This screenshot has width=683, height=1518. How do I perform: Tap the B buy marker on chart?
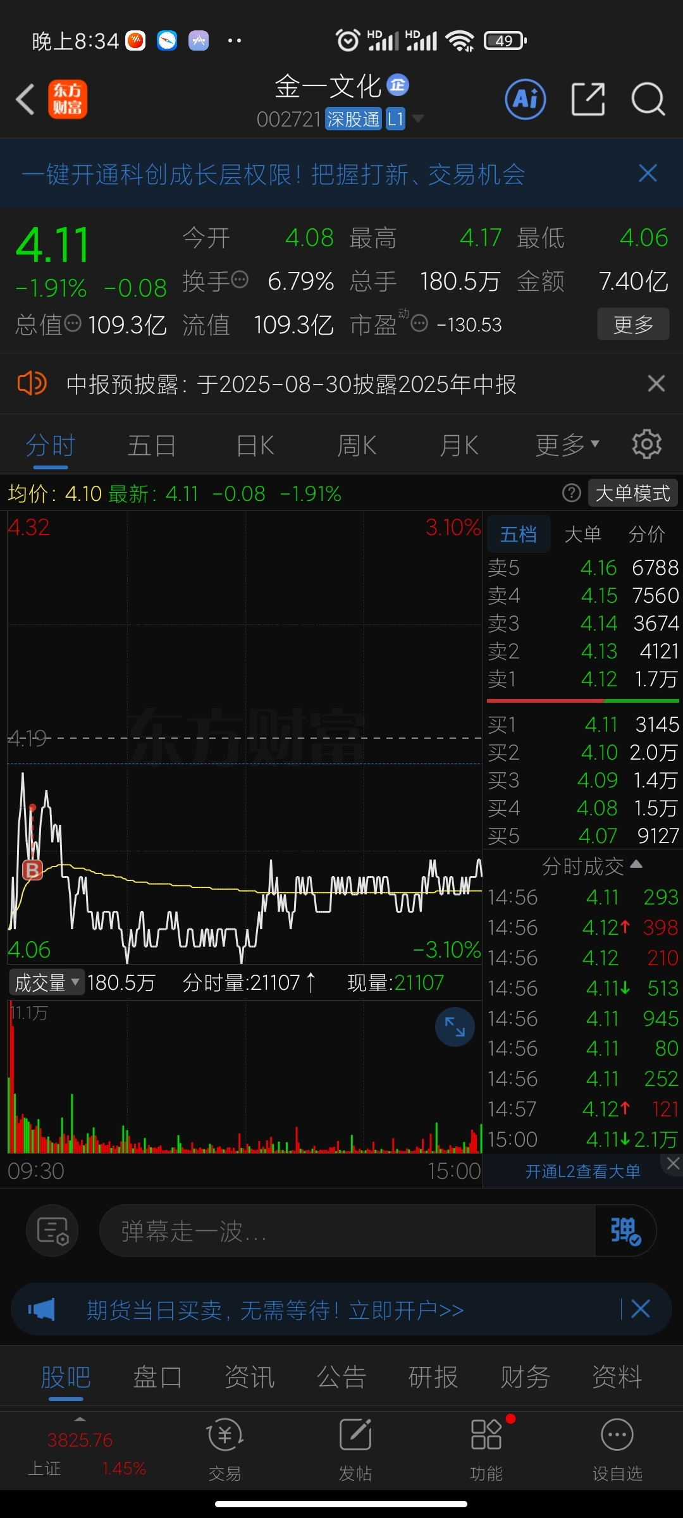pos(32,870)
